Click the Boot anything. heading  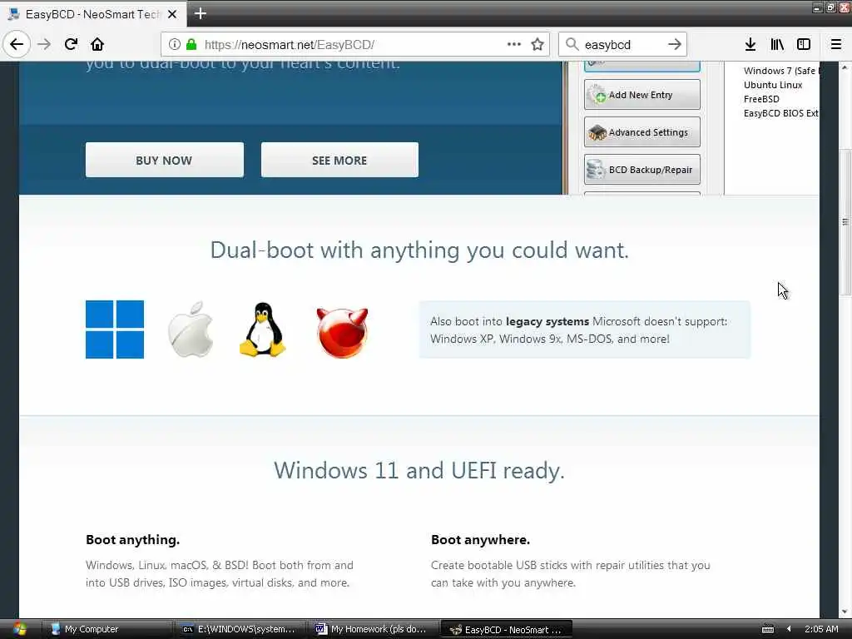132,539
